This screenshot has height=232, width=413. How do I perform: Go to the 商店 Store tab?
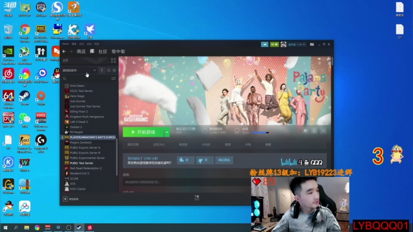tap(81, 52)
